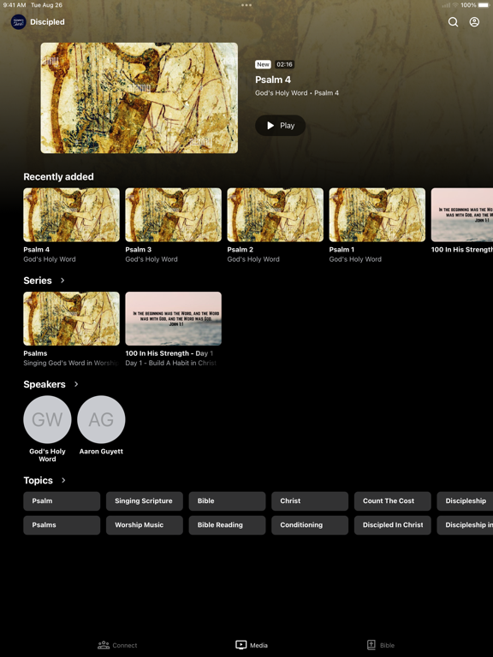Tap the Bible book icon
Screen dimensions: 493x657
point(371,645)
